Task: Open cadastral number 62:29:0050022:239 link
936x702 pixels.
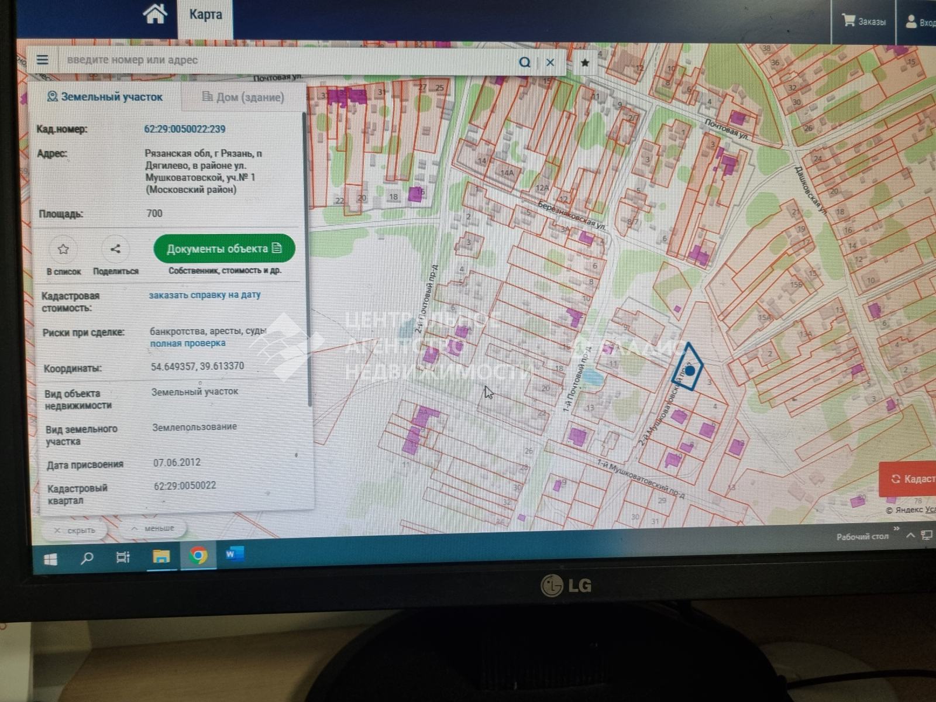Action: tap(185, 129)
